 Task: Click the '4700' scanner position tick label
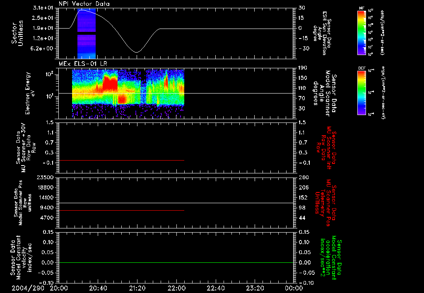pos(47,218)
